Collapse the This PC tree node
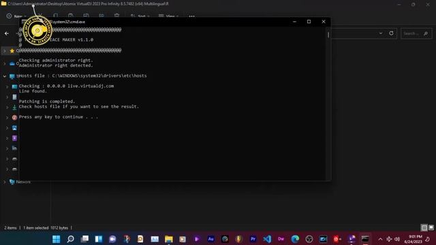The height and width of the screenshot is (245, 436). (x=5, y=76)
